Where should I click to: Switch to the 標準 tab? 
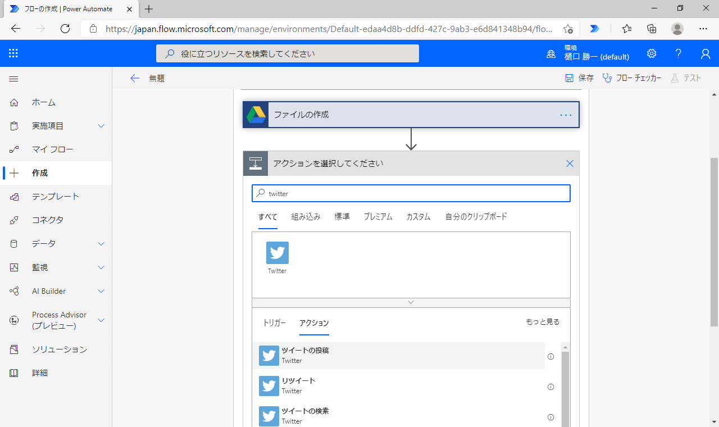pos(342,217)
